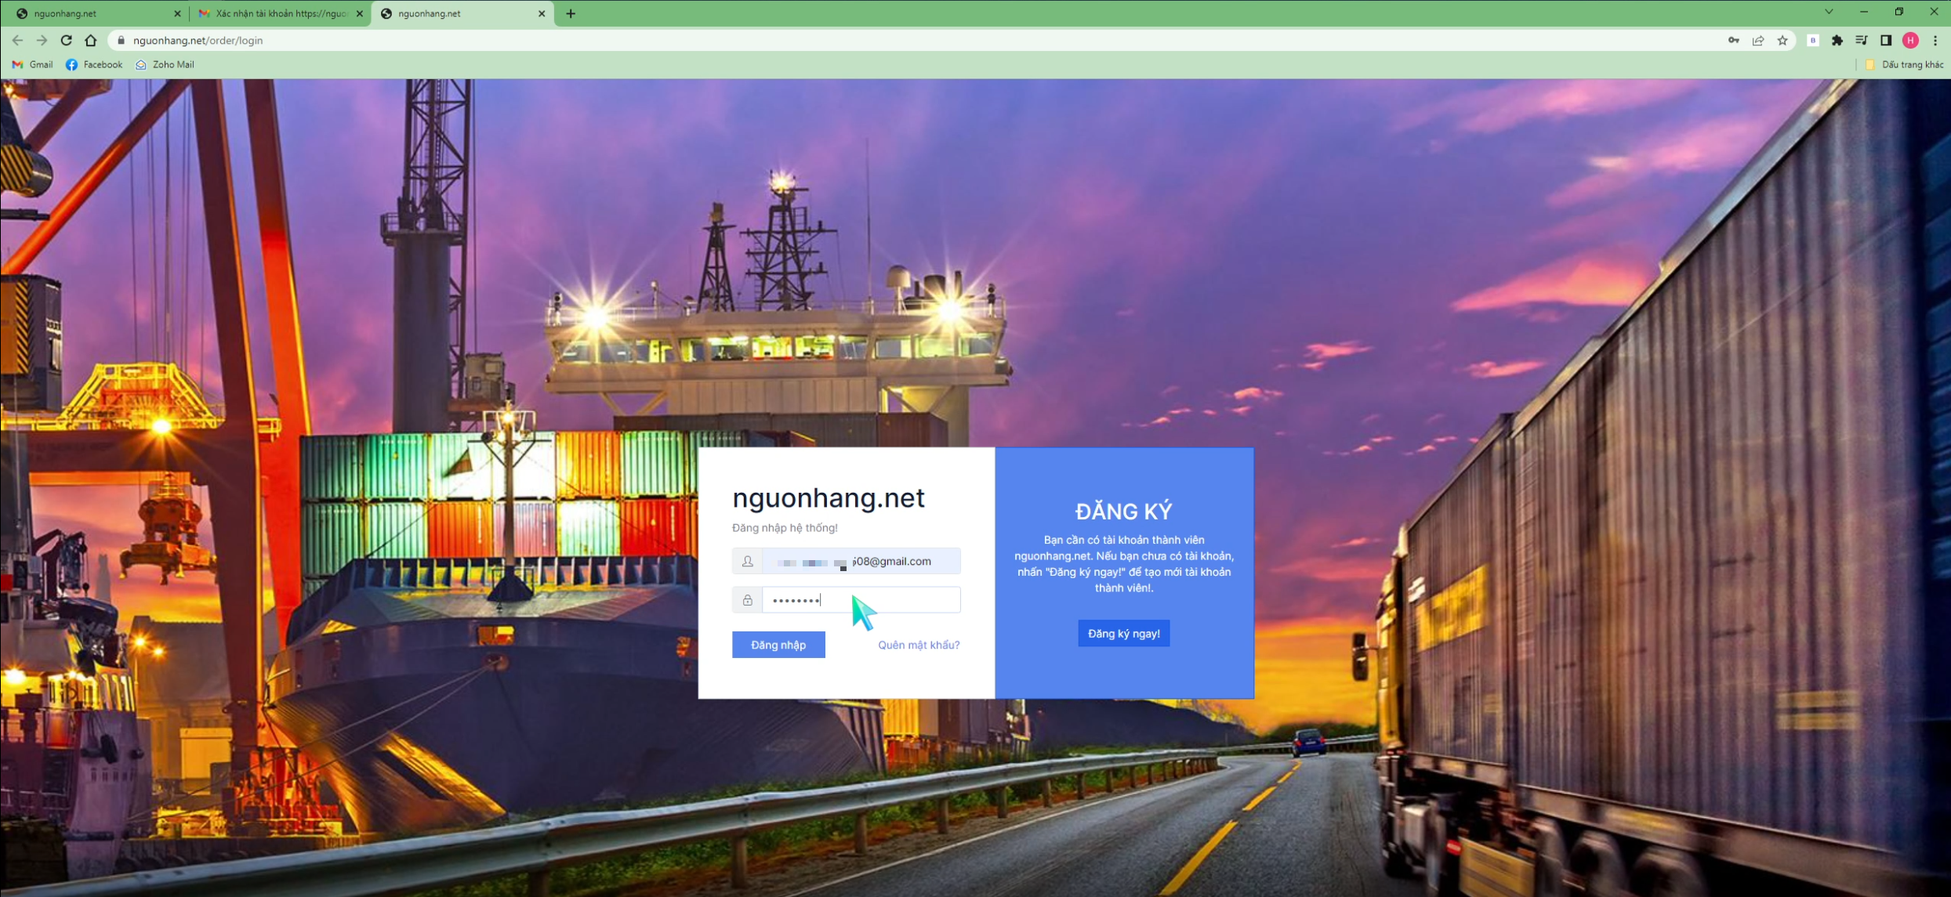The width and height of the screenshot is (1951, 897).
Task: Click the share page icon
Action: (1758, 40)
